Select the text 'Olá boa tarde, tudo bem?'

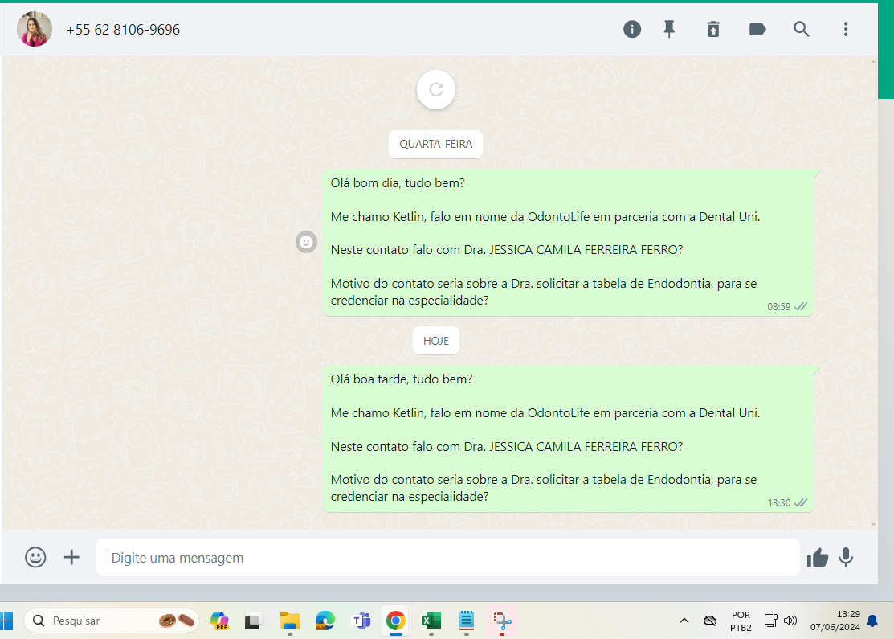(x=402, y=379)
